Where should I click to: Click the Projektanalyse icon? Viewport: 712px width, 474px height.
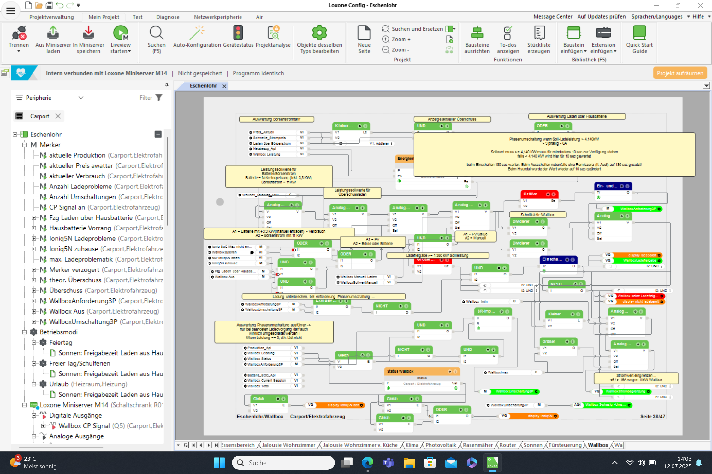click(x=273, y=33)
